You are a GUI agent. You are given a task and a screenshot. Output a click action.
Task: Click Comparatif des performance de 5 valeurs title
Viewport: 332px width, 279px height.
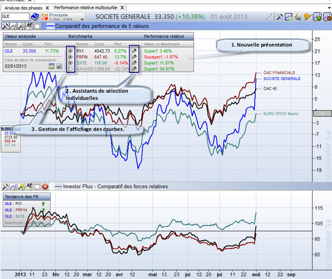click(102, 26)
